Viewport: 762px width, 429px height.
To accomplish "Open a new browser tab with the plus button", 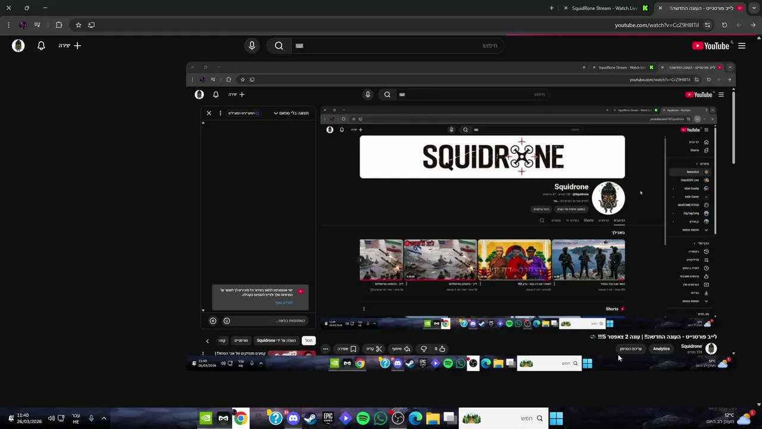I will click(x=551, y=8).
